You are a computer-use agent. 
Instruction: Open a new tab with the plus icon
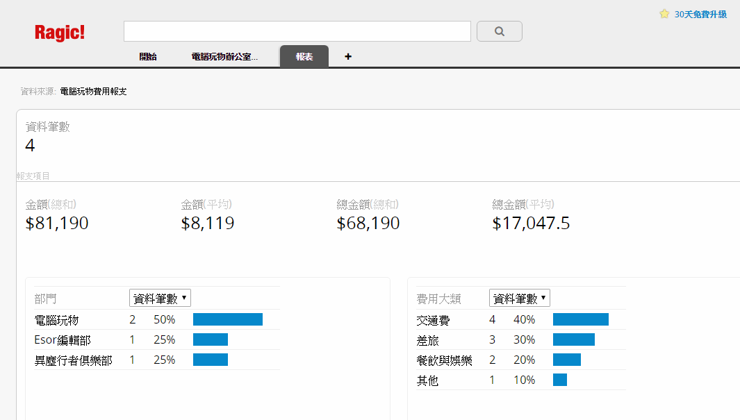347,56
